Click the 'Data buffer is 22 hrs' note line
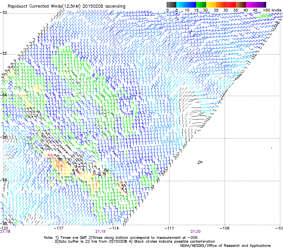The image size is (283, 248). click(135, 242)
